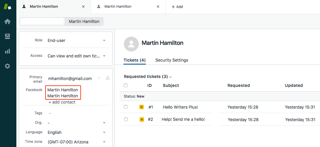The width and height of the screenshot is (320, 147).
Task: Open the Admin settings gear icon
Action: click(x=7, y=66)
